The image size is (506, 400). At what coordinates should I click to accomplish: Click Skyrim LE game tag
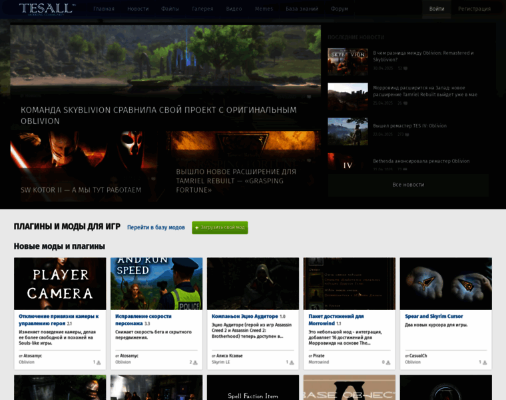[221, 362]
